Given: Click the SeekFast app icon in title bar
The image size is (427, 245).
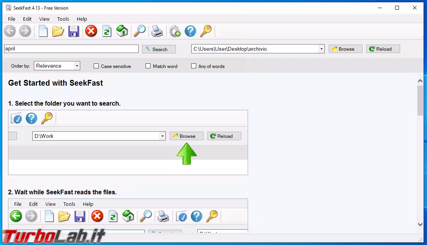Looking at the screenshot, I should tap(8, 8).
